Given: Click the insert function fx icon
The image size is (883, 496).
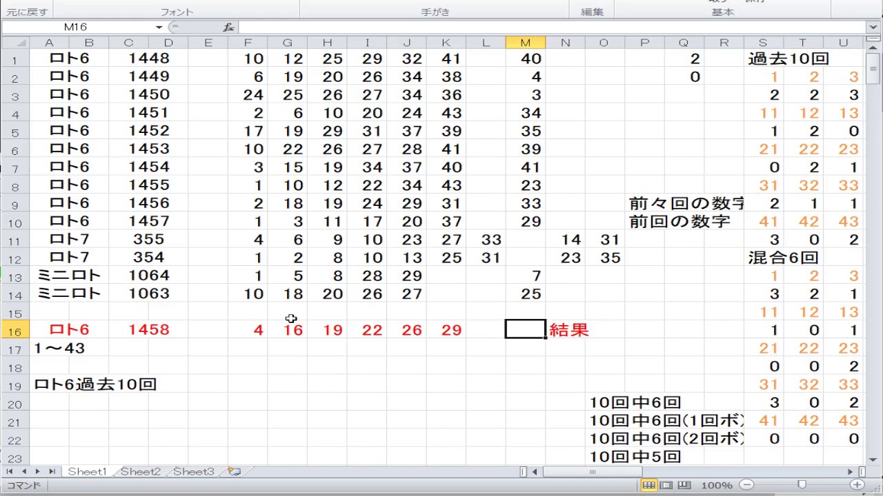Looking at the screenshot, I should tap(228, 27).
